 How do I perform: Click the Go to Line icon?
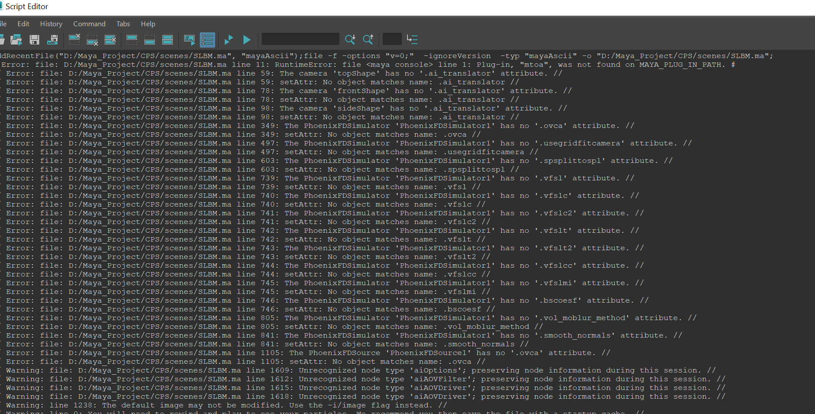(x=412, y=40)
